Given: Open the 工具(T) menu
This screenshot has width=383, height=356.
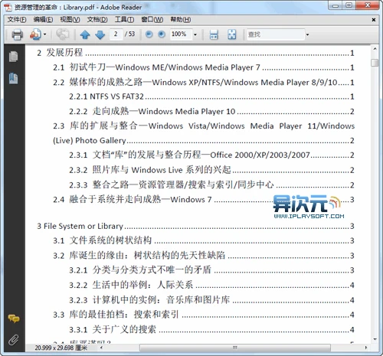Looking at the screenshot, I should tap(124, 20).
